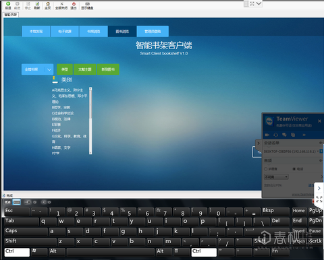
Task: Click the handwriting-mode icon above Esc key
Action: tap(7, 202)
